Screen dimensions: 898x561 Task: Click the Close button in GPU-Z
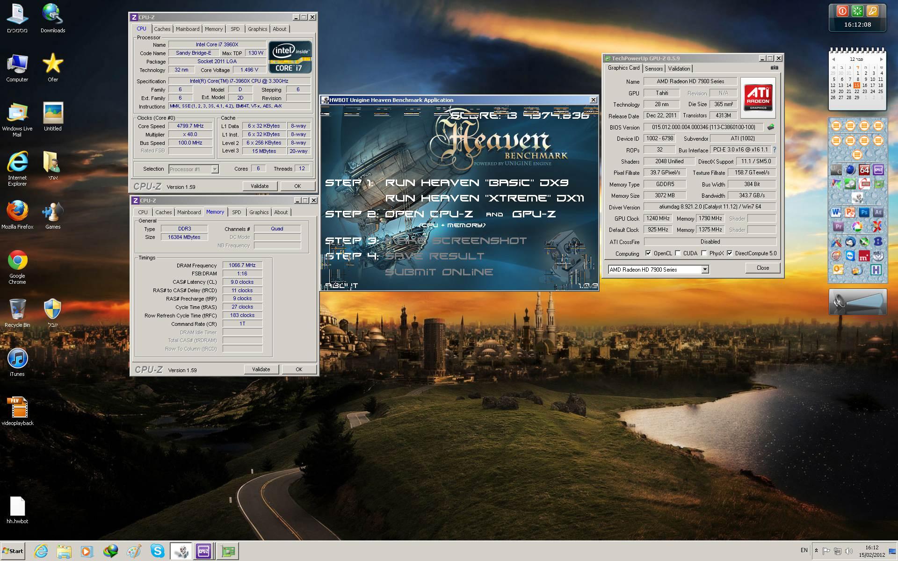[763, 268]
